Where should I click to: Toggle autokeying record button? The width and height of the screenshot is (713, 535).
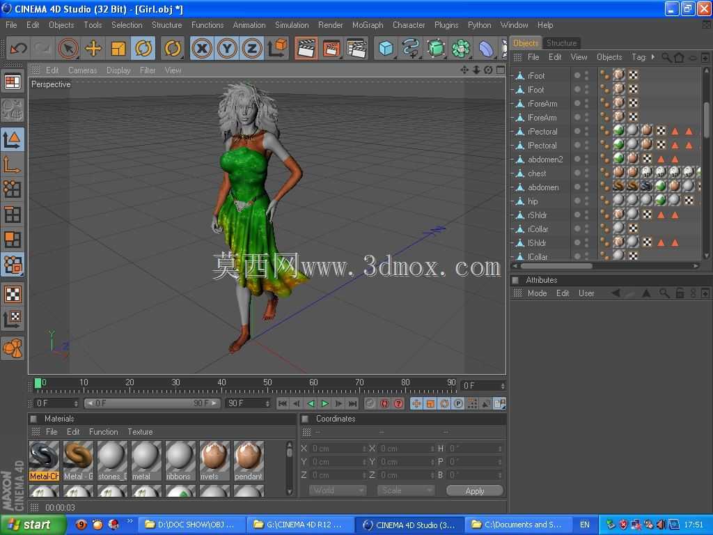tap(384, 403)
